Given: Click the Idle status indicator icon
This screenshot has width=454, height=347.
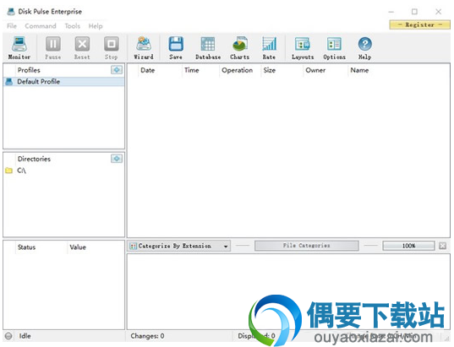Looking at the screenshot, I should [x=8, y=336].
